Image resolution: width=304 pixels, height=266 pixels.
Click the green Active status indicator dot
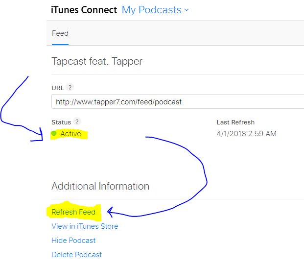[x=54, y=133]
